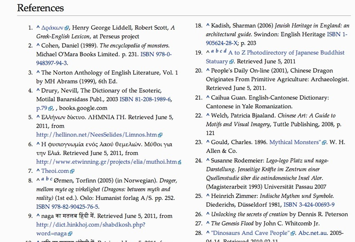Click the external-link icon beside p.79
The width and height of the screenshot is (355, 242).
coord(50,108)
